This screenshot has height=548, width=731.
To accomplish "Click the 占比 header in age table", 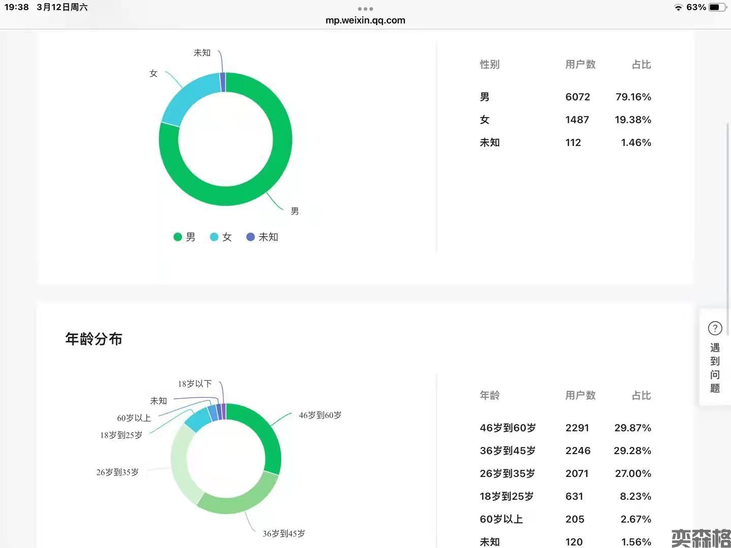I will pos(641,395).
